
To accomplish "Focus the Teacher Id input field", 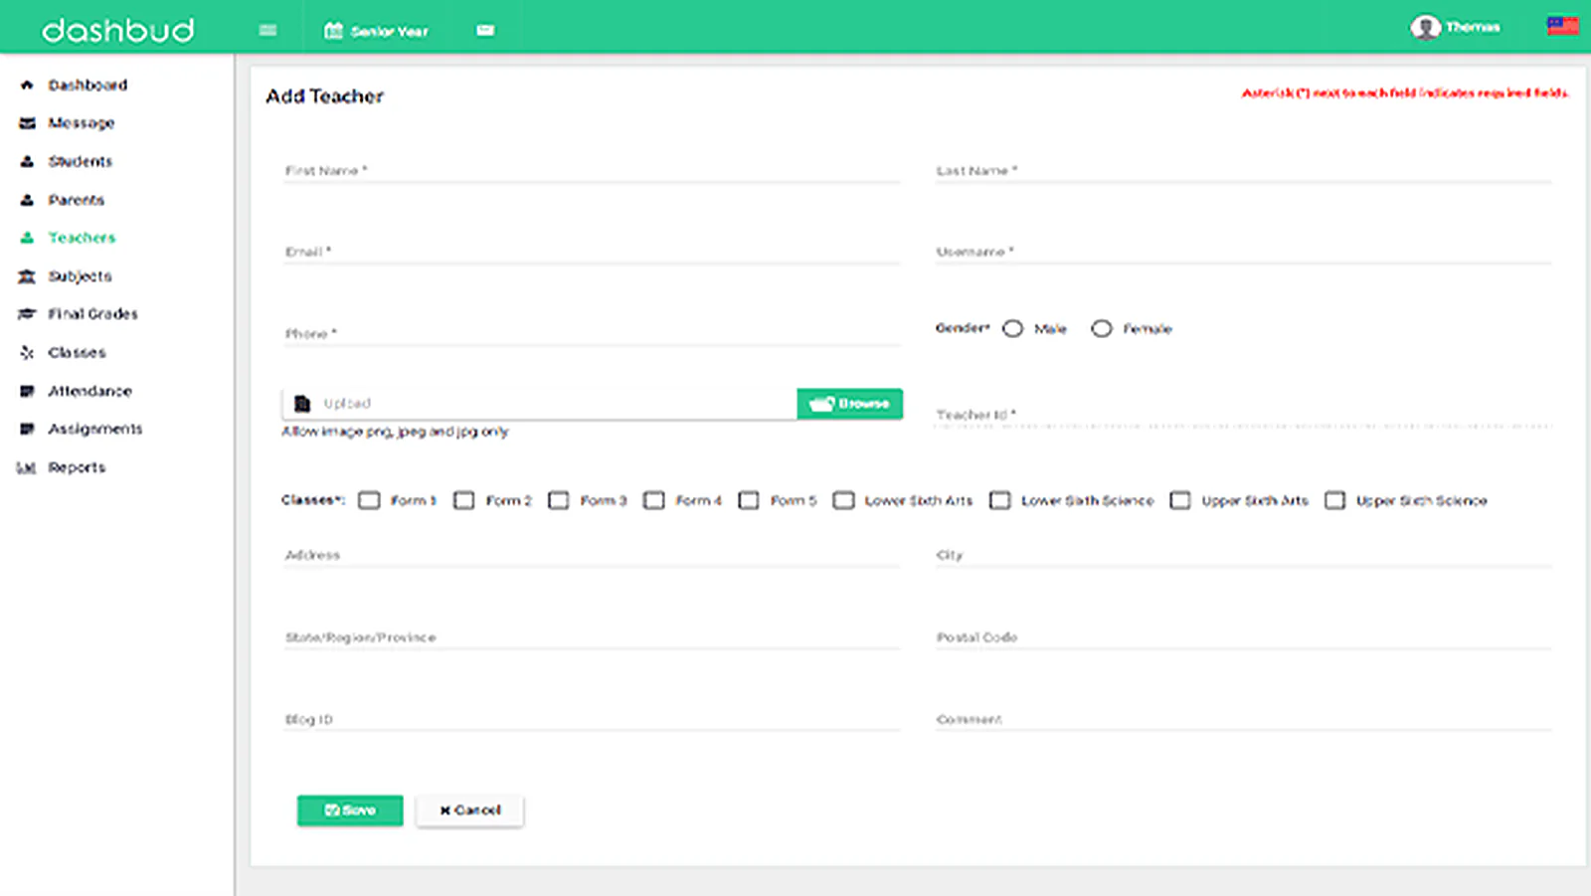I will tap(1243, 415).
